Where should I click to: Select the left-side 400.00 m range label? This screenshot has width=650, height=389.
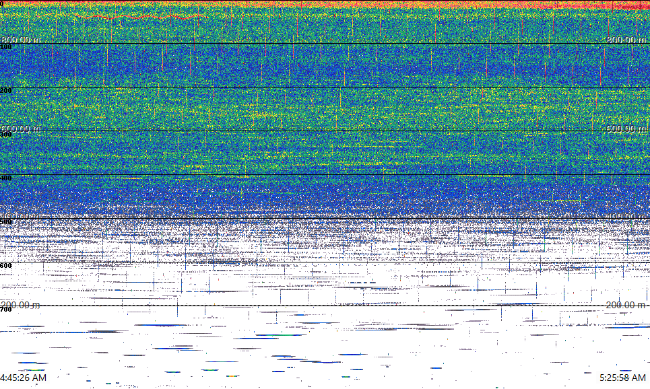click(x=20, y=217)
